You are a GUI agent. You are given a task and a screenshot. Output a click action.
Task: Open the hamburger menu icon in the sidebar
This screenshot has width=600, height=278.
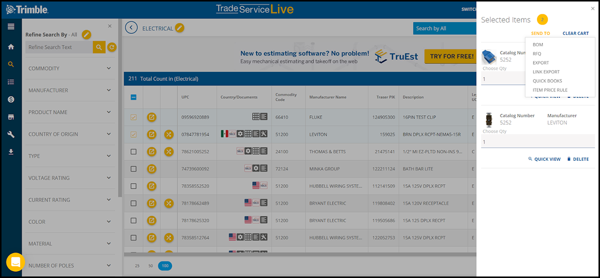point(11,26)
